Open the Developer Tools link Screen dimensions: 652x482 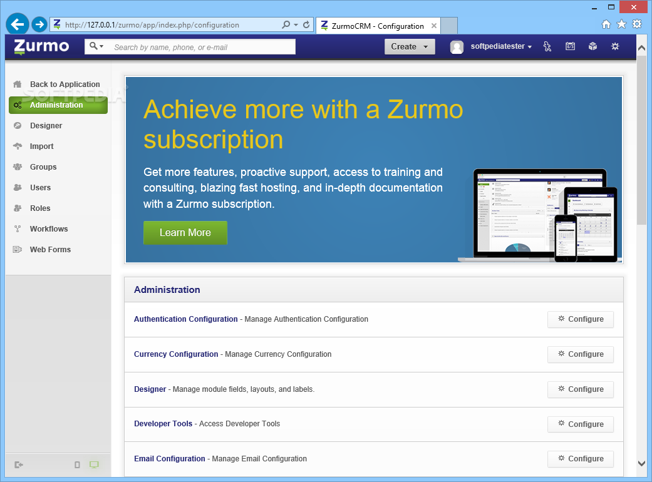163,424
